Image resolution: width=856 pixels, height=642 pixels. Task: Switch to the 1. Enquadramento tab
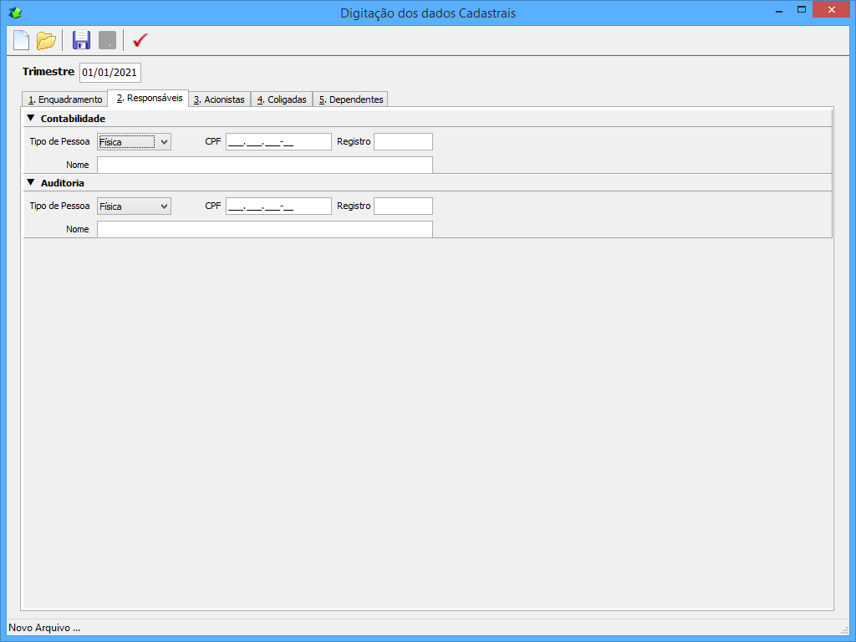point(65,99)
